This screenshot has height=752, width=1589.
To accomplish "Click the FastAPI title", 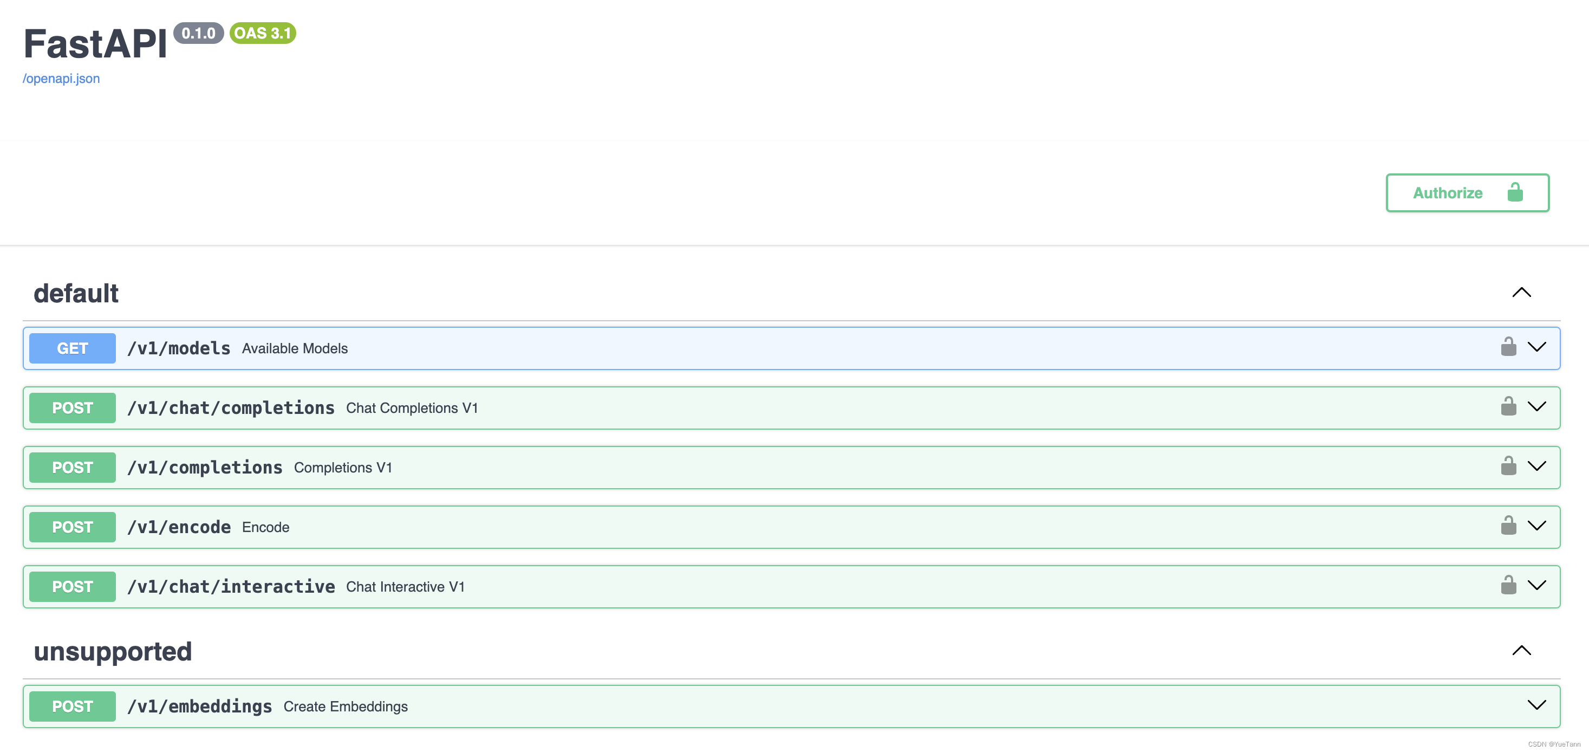I will pyautogui.click(x=95, y=44).
